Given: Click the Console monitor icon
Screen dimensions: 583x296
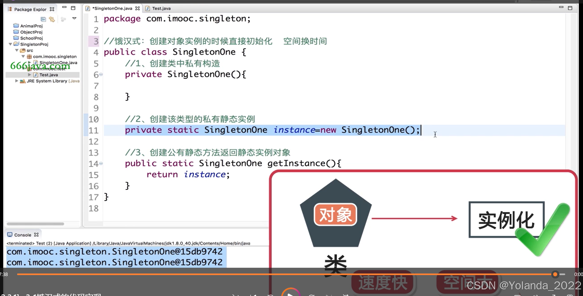Looking at the screenshot, I should tap(10, 235).
